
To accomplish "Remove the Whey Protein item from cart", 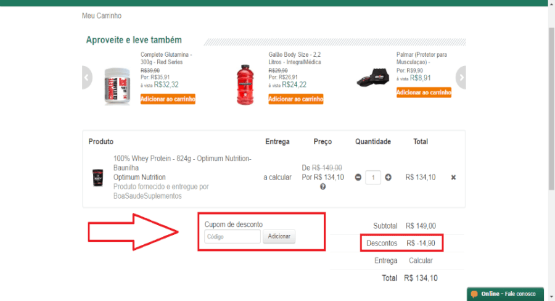I will (453, 178).
